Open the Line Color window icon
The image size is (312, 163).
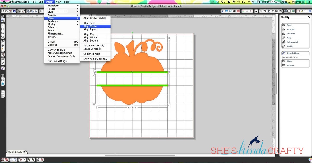pyautogui.click(x=243, y=11)
